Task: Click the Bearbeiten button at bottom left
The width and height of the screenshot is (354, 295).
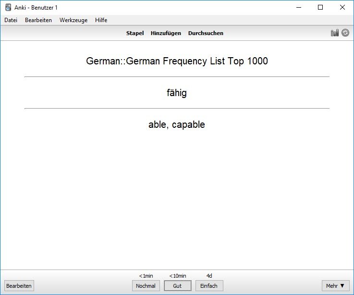Action: [x=19, y=286]
